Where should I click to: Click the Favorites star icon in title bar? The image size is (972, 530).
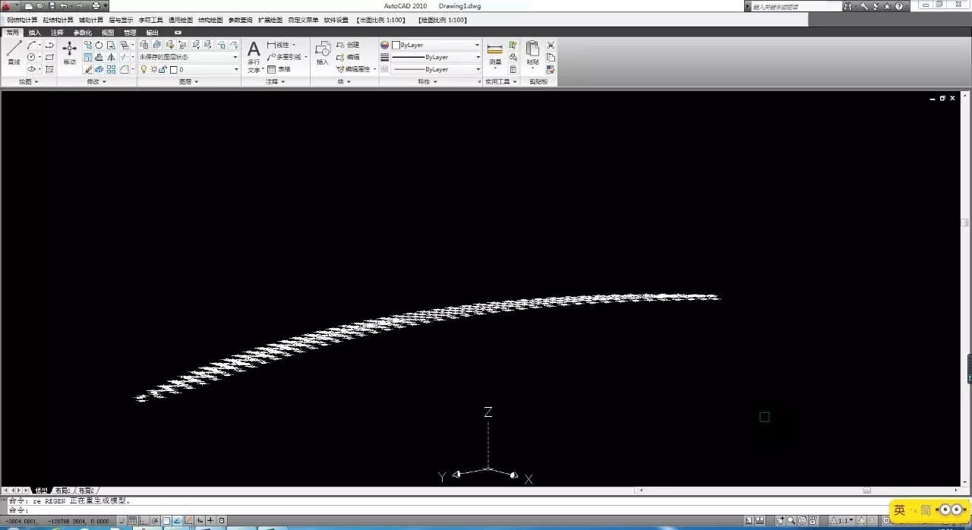[887, 6]
